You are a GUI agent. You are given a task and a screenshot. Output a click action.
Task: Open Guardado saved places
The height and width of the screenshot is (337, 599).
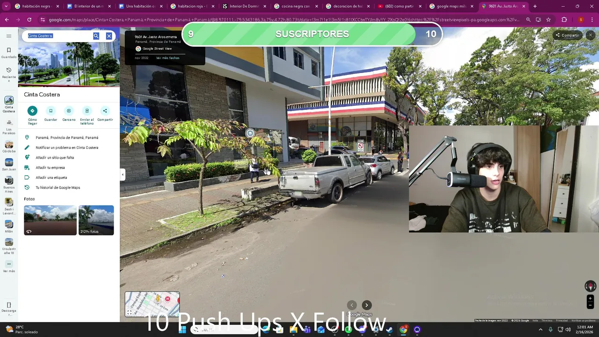(9, 52)
